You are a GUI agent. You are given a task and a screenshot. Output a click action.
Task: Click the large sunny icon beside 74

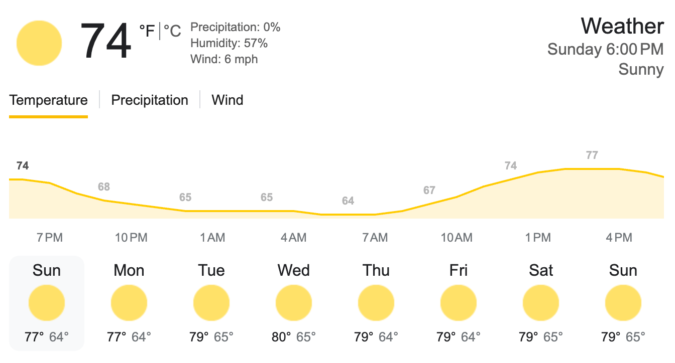coord(39,43)
